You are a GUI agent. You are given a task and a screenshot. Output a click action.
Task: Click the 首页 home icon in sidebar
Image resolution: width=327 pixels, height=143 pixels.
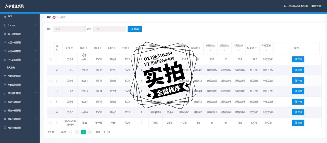pyautogui.click(x=5, y=17)
